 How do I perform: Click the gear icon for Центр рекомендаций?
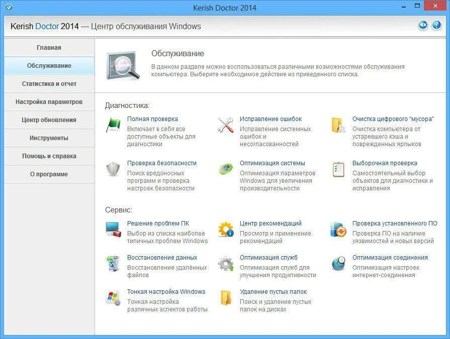[226, 229]
